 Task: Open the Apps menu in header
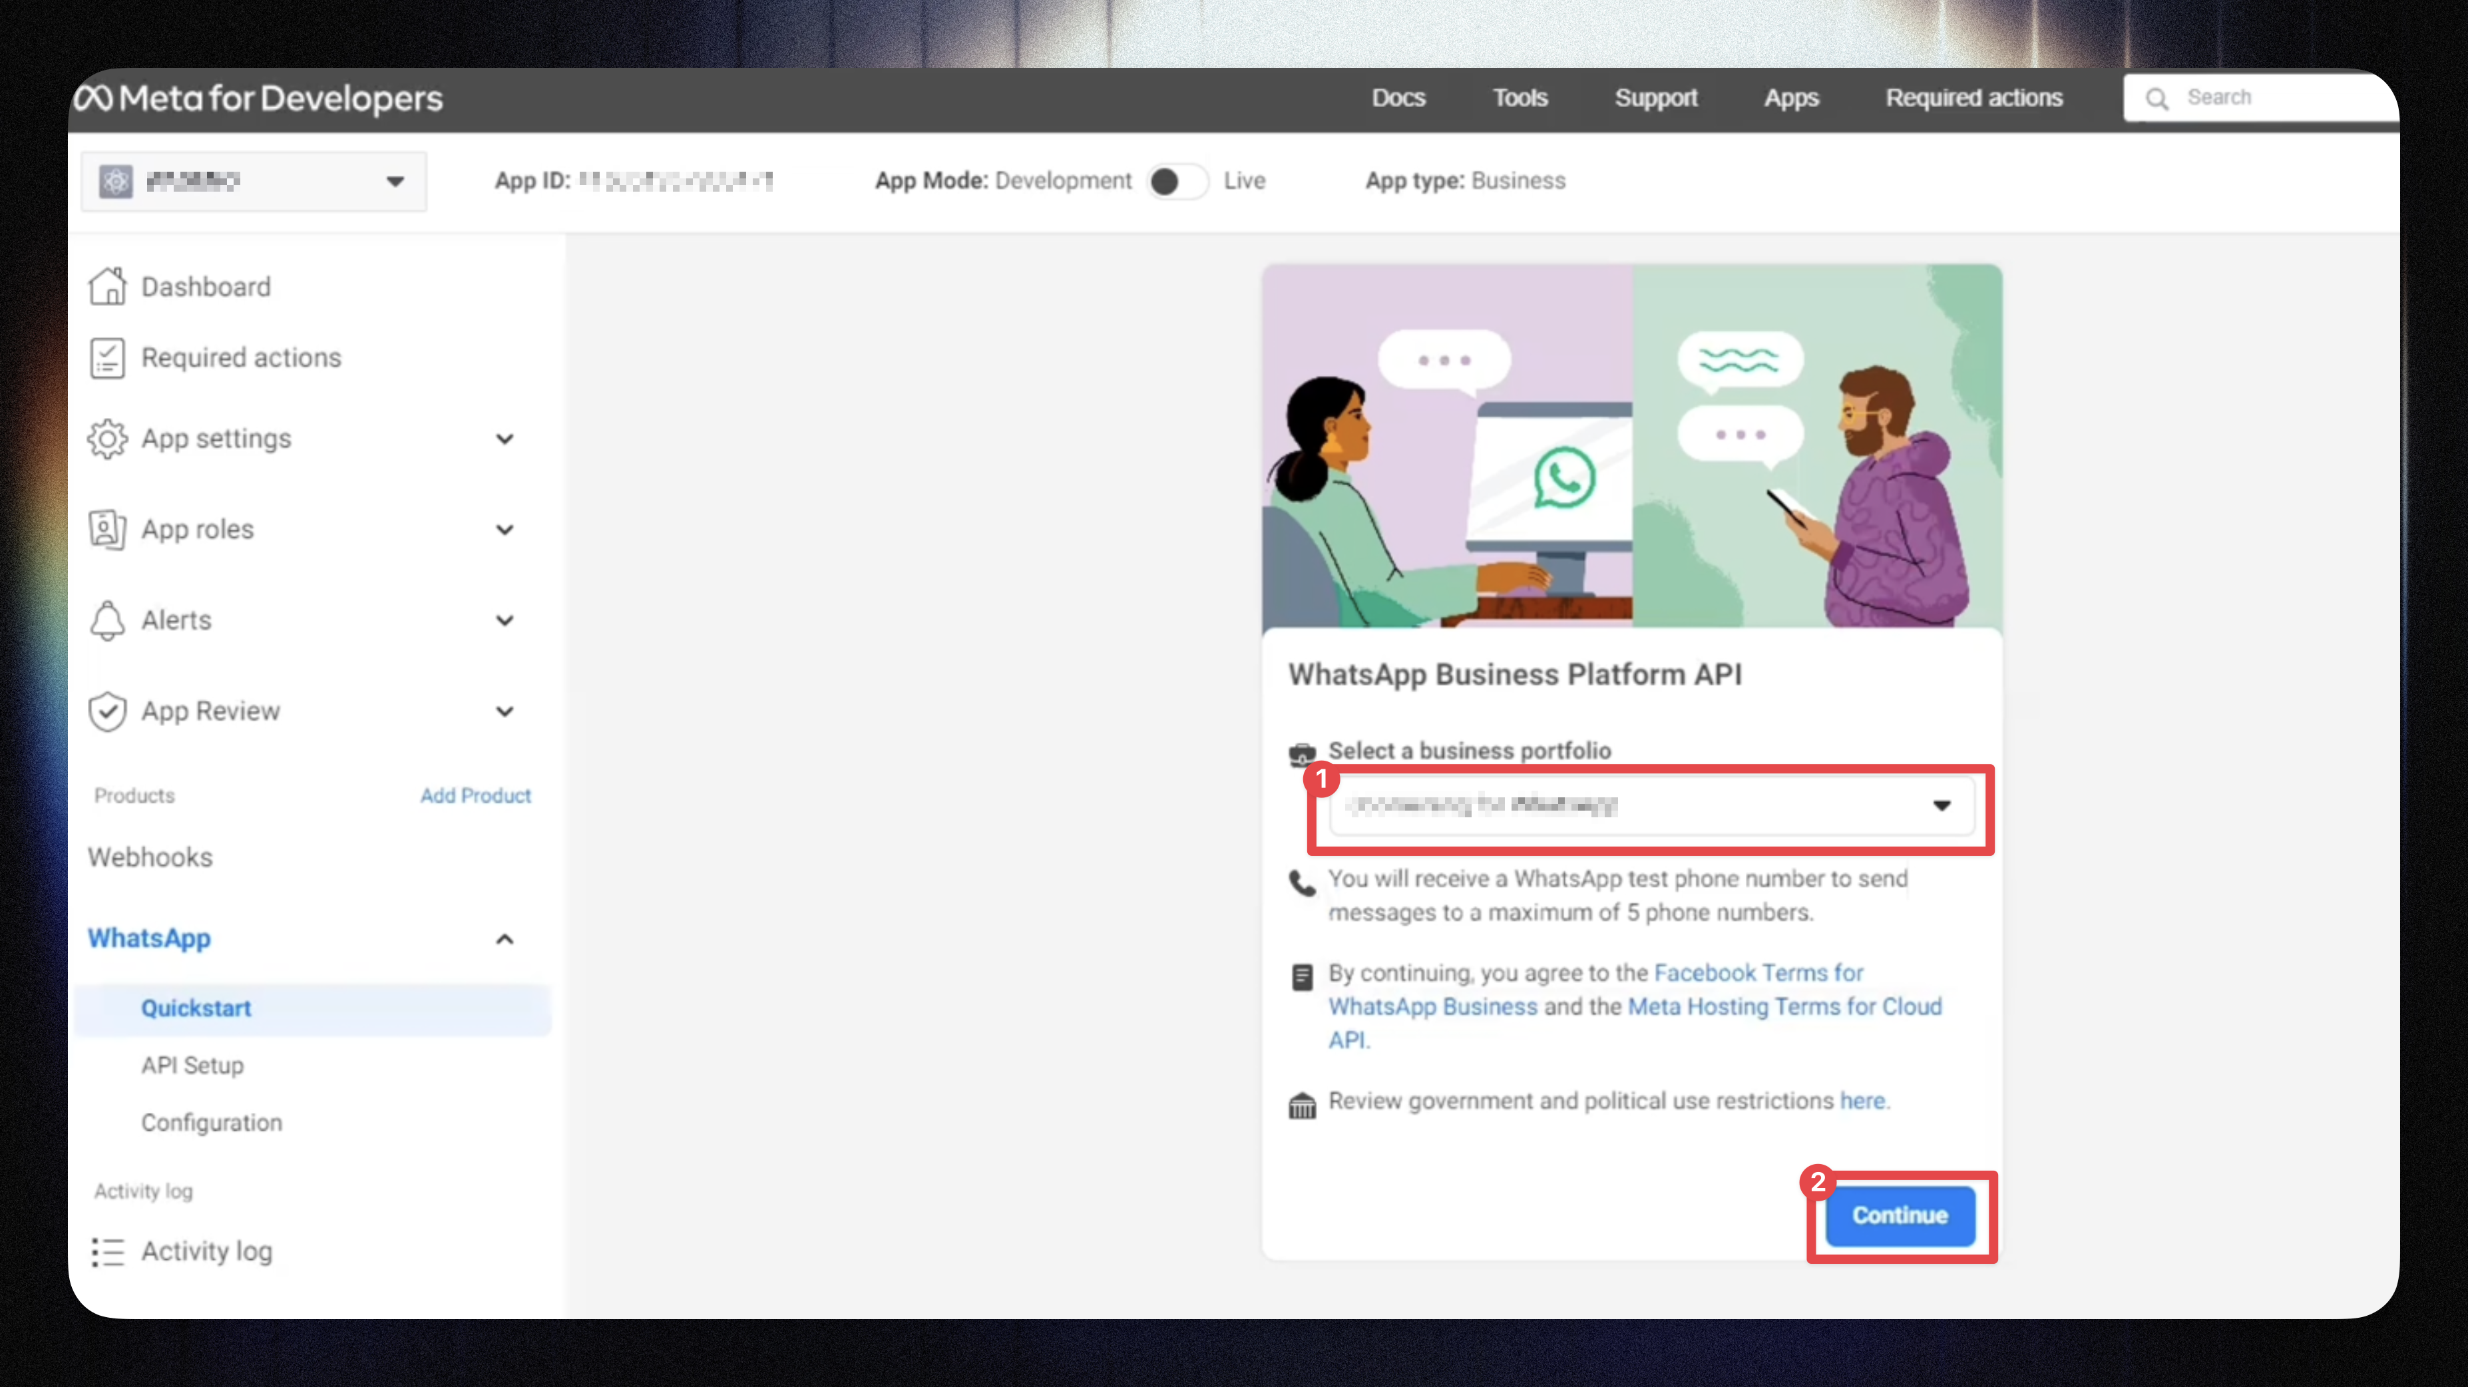(1790, 99)
